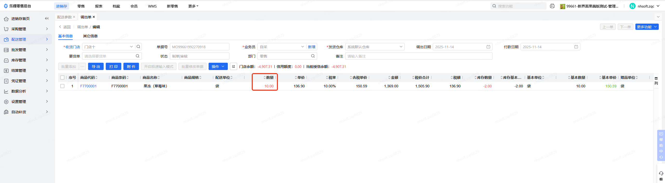The width and height of the screenshot is (665, 183).
Task: Switch to the 配送参数 tab
Action: click(64, 17)
